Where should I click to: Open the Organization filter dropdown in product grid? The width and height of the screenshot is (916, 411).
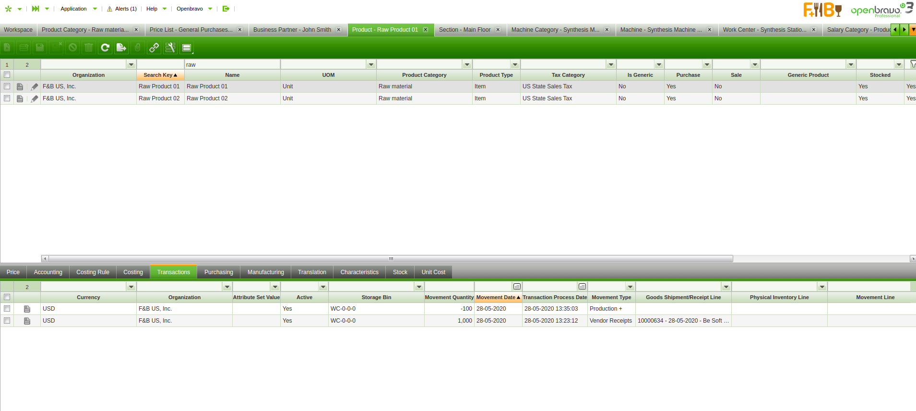131,64
